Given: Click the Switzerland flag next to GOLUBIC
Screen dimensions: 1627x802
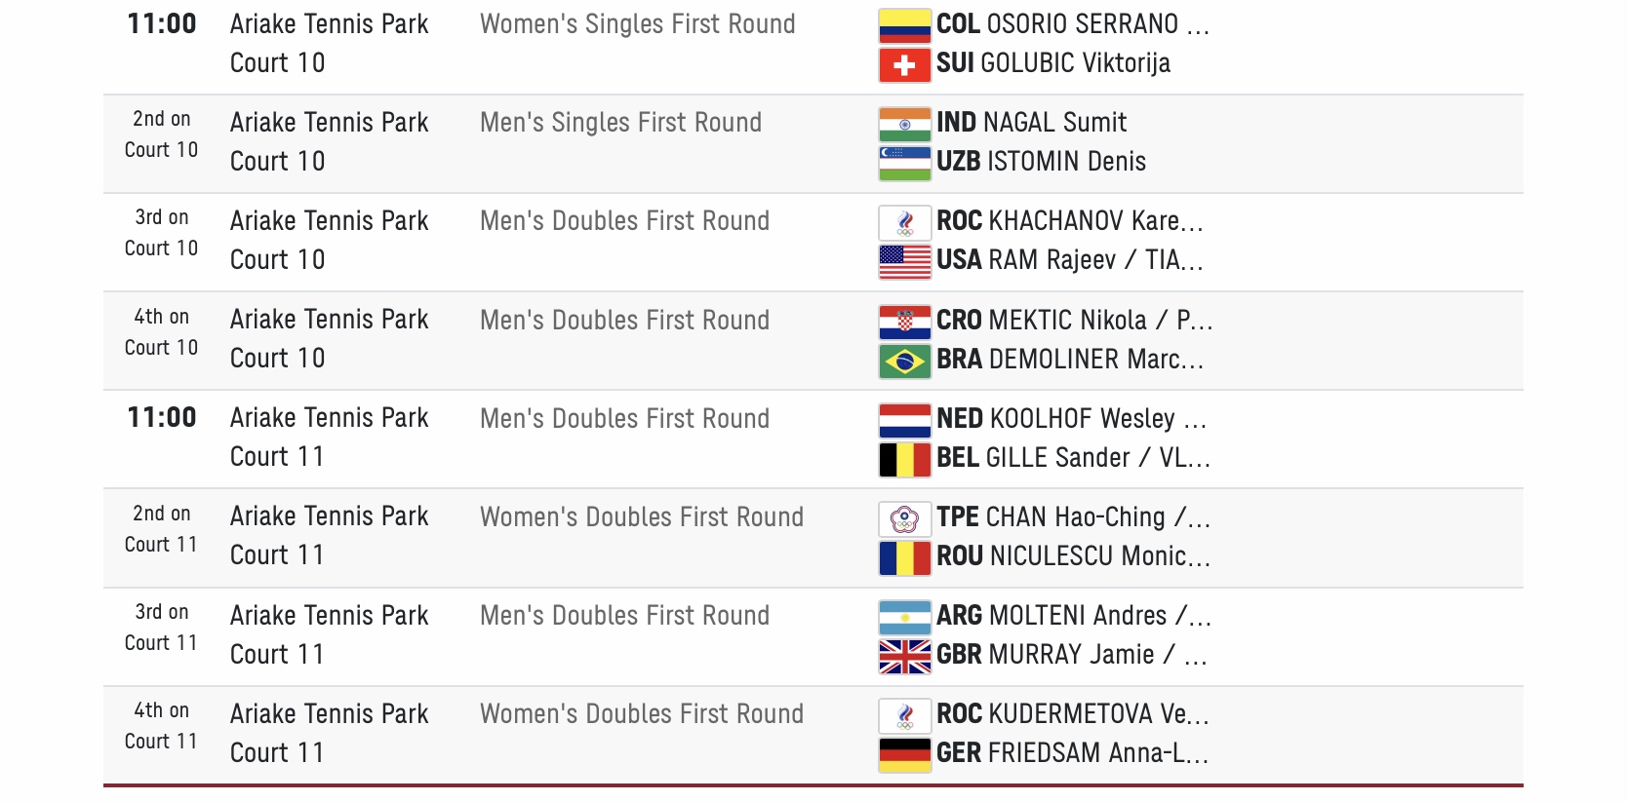Looking at the screenshot, I should tap(904, 64).
